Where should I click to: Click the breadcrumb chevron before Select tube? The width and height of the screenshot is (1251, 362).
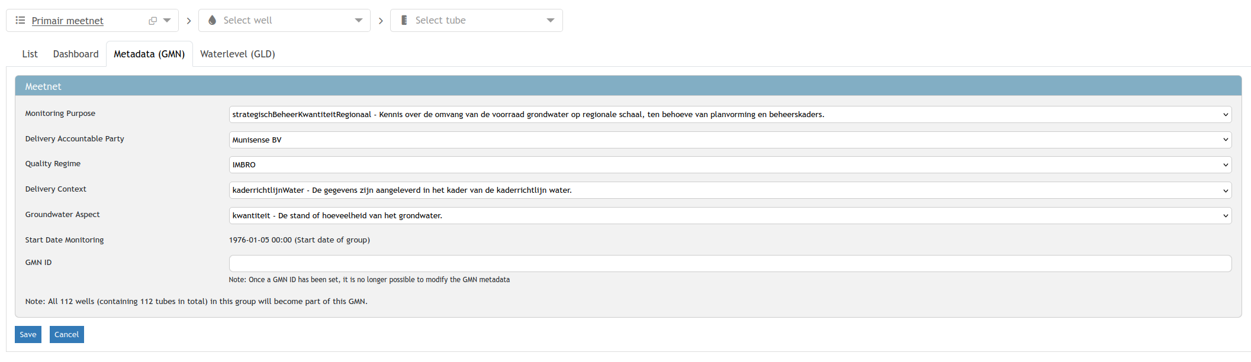pyautogui.click(x=381, y=21)
